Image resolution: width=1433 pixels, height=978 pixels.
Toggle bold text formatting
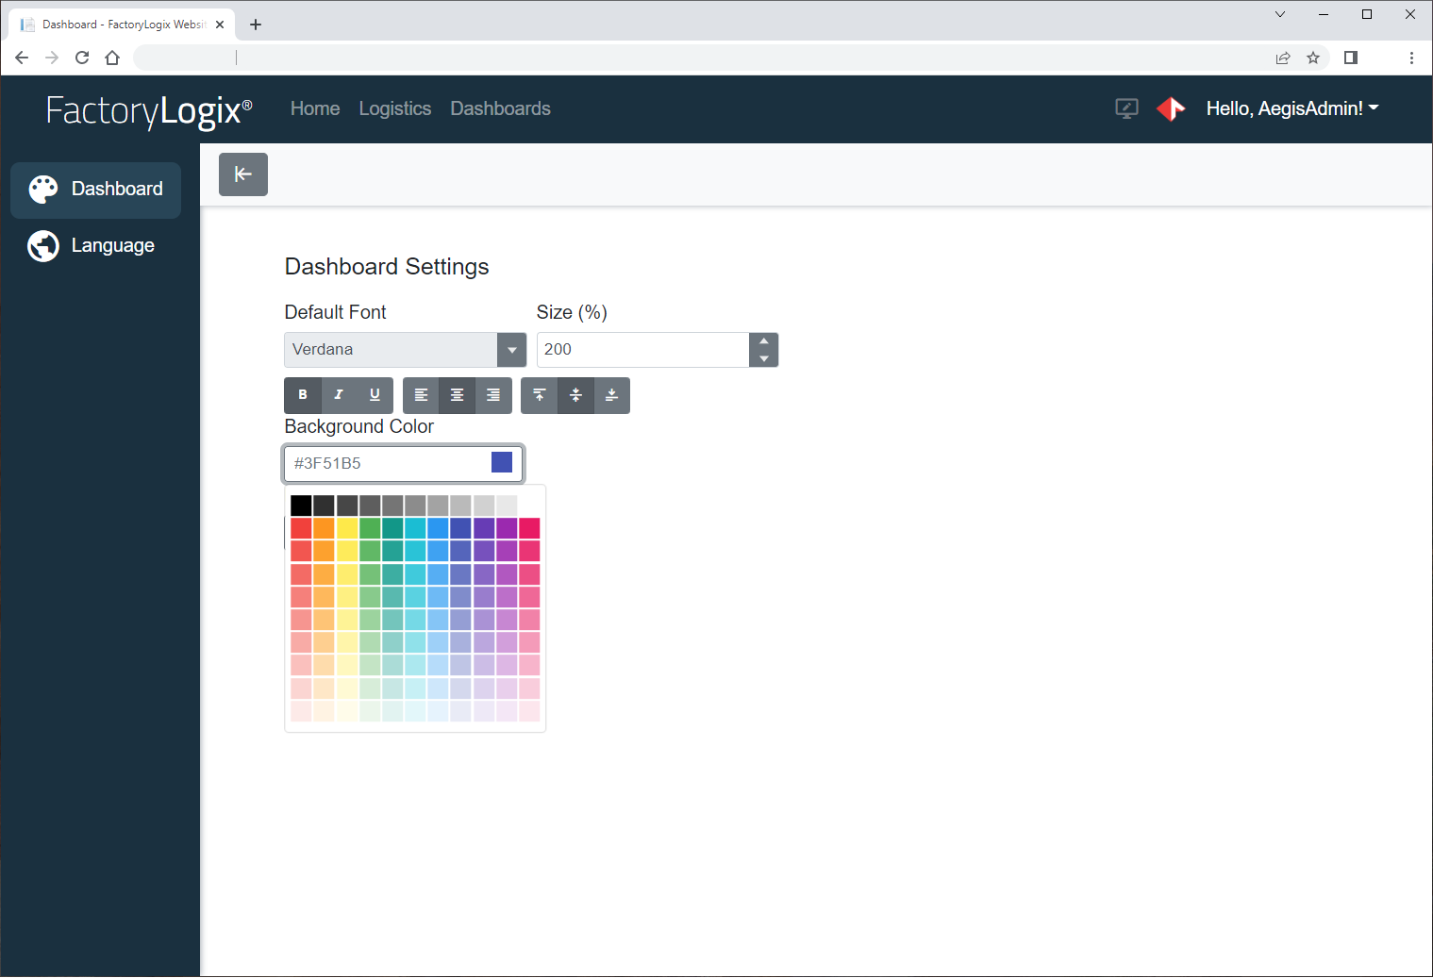coord(302,395)
